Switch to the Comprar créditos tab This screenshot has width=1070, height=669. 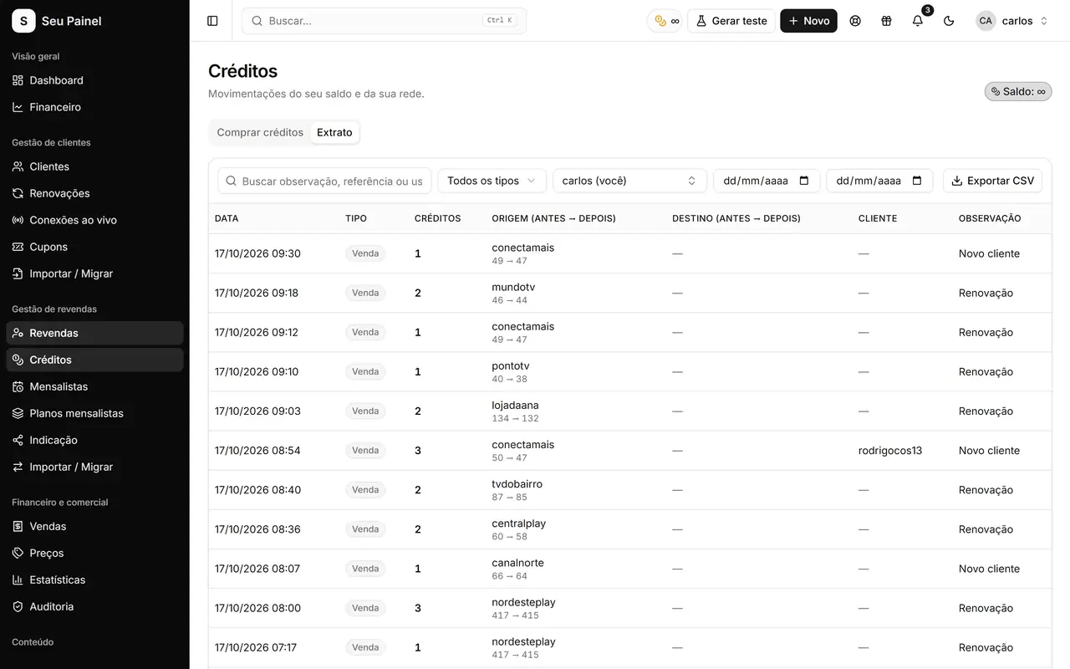tap(260, 132)
